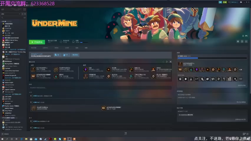
Task: Click the library search field
Action: click(12, 18)
